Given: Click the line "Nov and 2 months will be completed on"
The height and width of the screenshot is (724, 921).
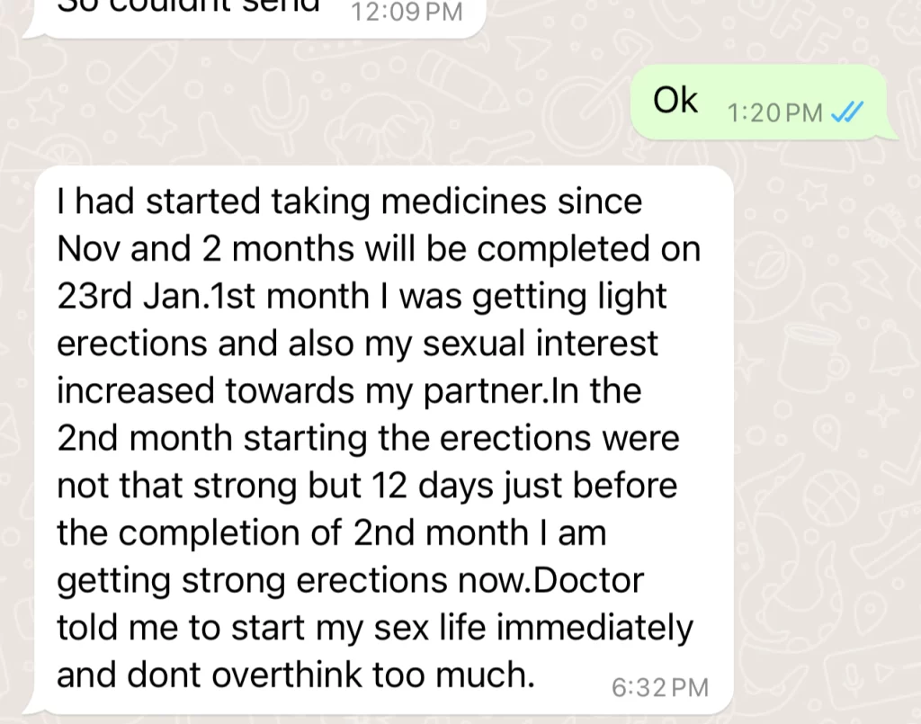Looking at the screenshot, I should (x=379, y=249).
